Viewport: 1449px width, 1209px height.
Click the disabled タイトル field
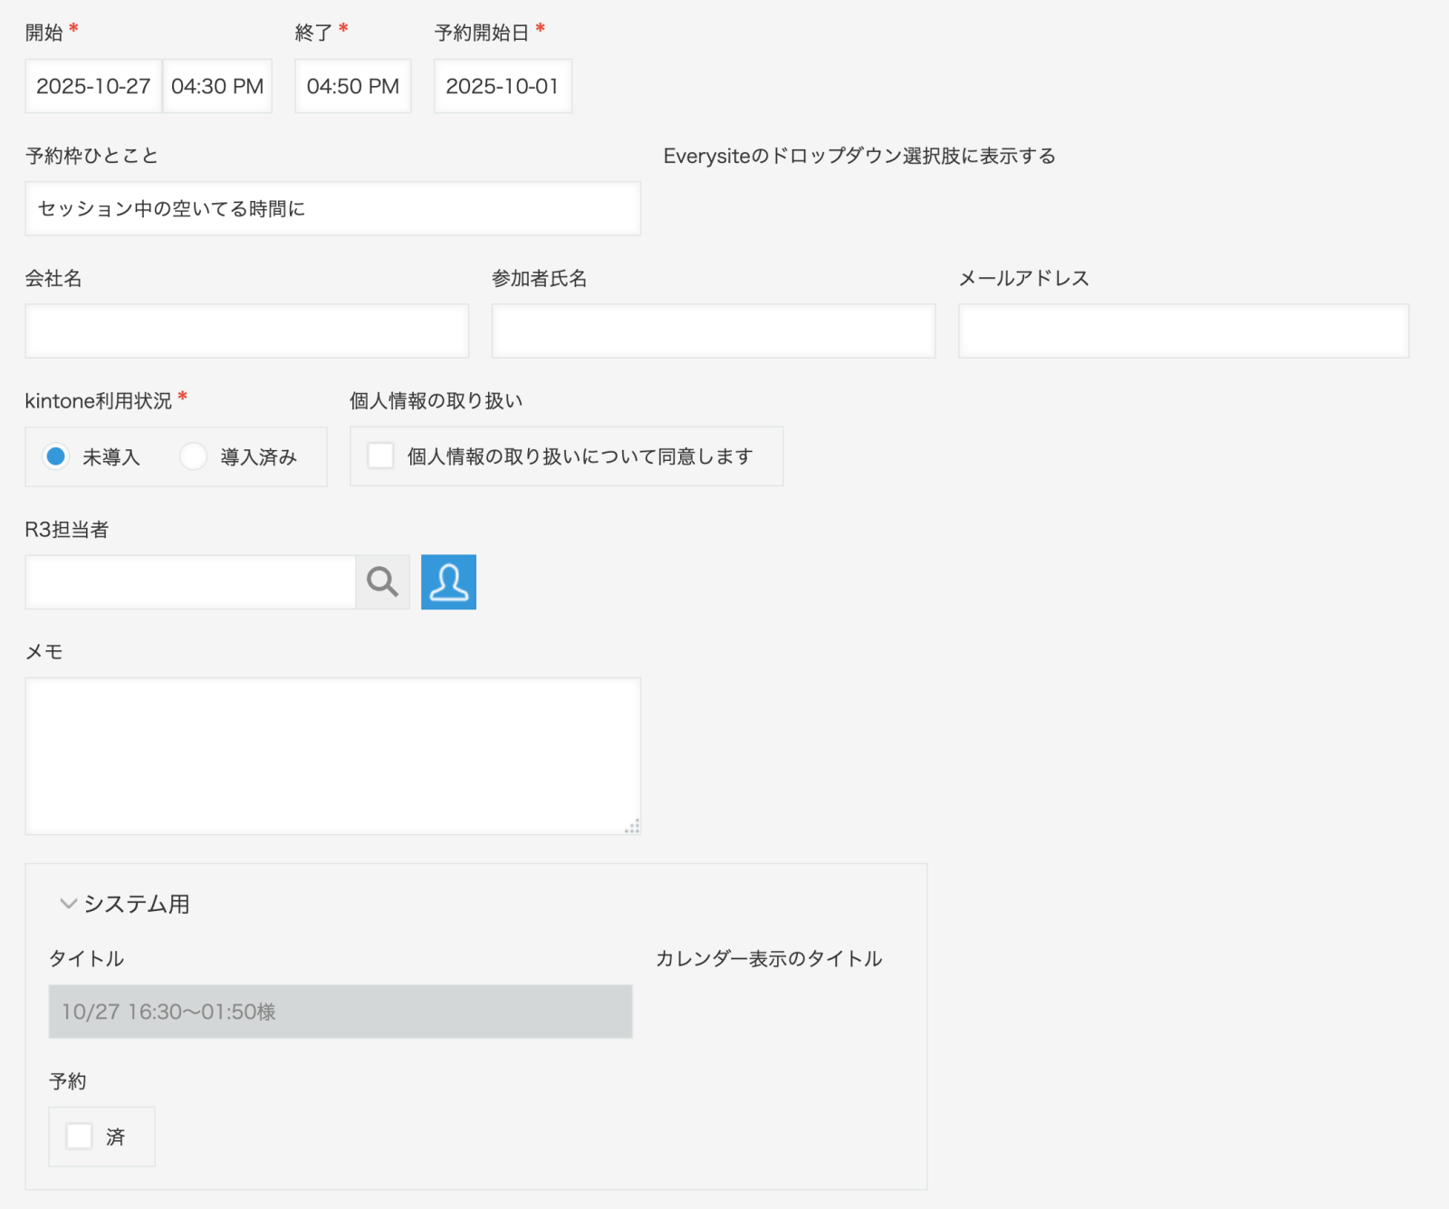point(340,1012)
